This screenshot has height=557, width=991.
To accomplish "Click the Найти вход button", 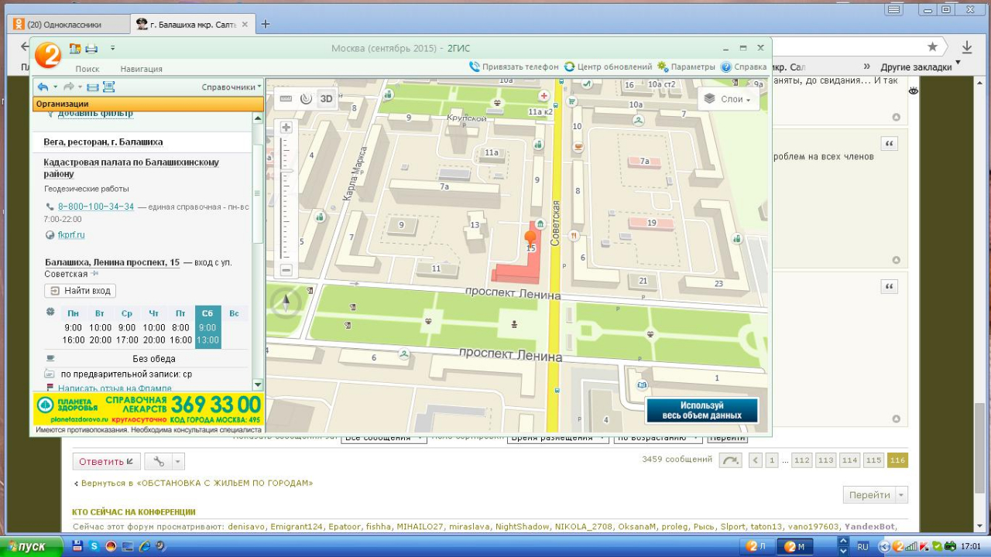I will 81,291.
